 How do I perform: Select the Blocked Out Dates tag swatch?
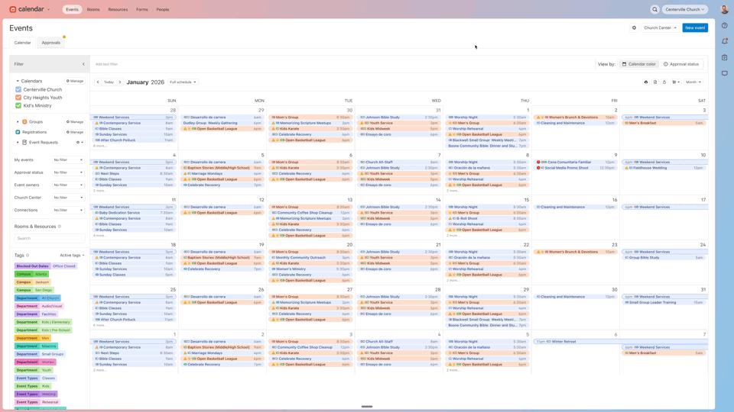pyautogui.click(x=32, y=266)
